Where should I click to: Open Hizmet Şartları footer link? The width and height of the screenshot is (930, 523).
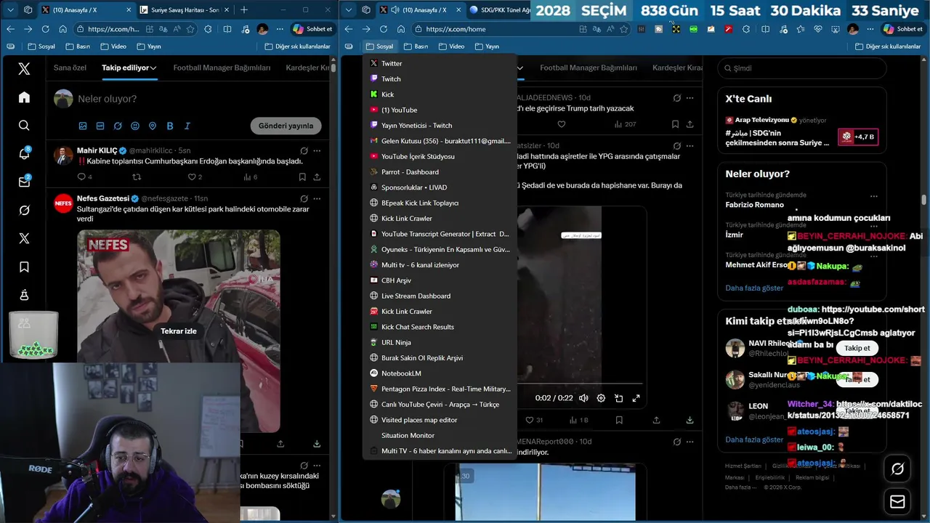pyautogui.click(x=743, y=466)
